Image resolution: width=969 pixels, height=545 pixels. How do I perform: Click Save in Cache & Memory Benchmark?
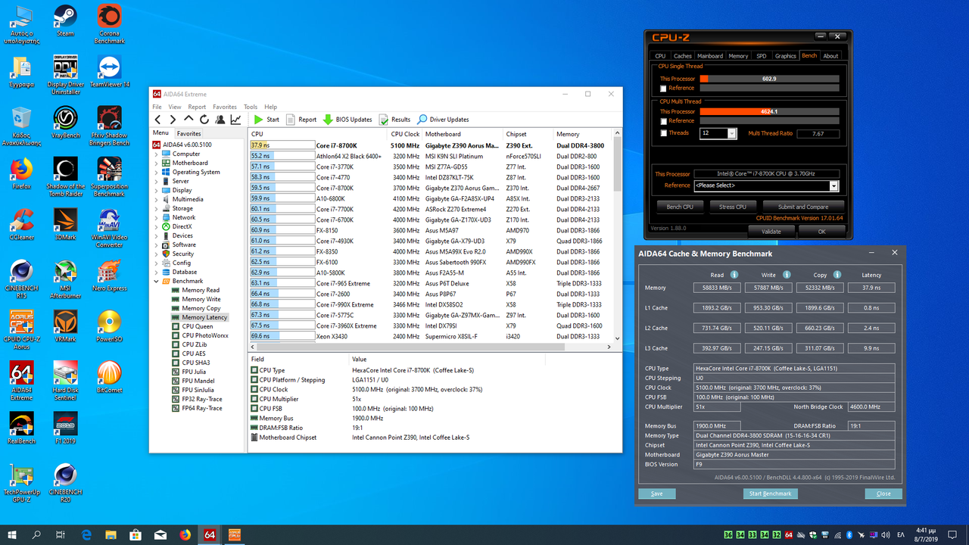click(656, 494)
